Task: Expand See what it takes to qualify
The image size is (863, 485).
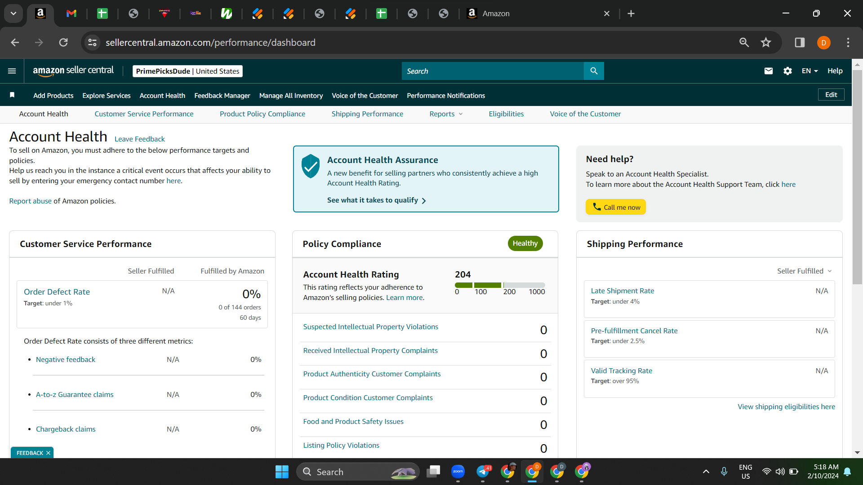Action: coord(377,200)
